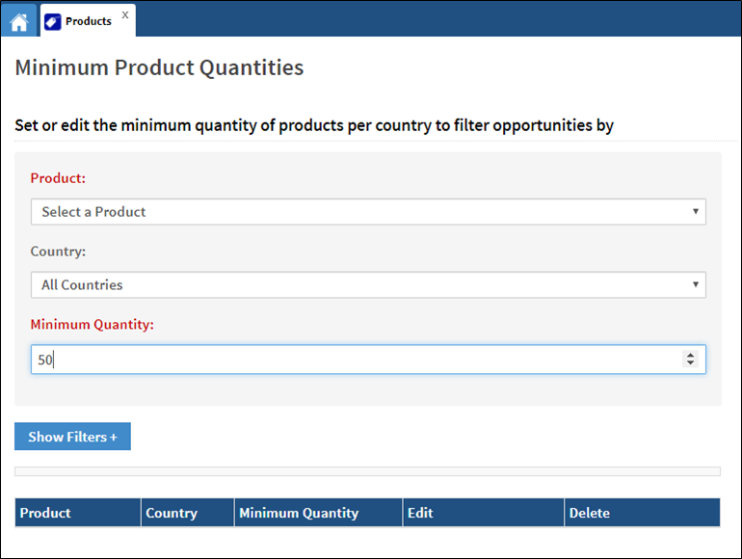Click the Show Filters + button
The width and height of the screenshot is (742, 559).
click(x=72, y=437)
